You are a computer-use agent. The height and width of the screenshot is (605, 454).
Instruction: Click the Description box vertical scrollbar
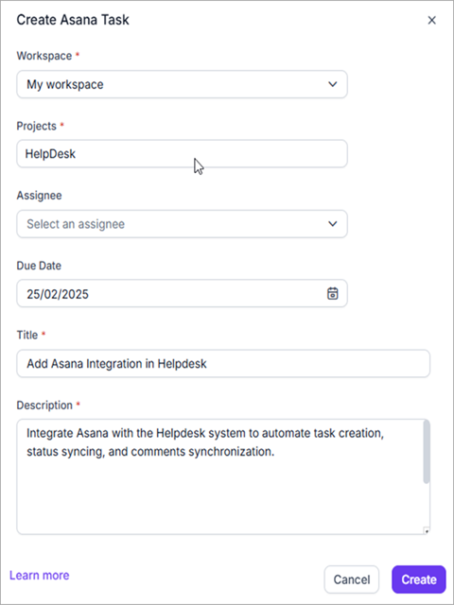click(x=427, y=452)
